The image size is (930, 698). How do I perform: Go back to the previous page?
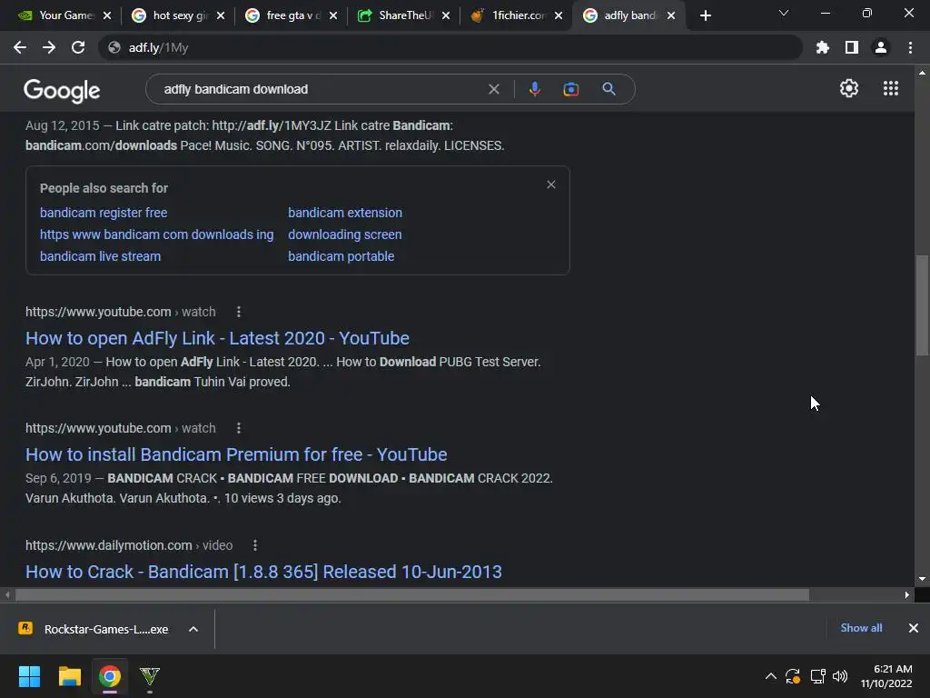click(20, 47)
